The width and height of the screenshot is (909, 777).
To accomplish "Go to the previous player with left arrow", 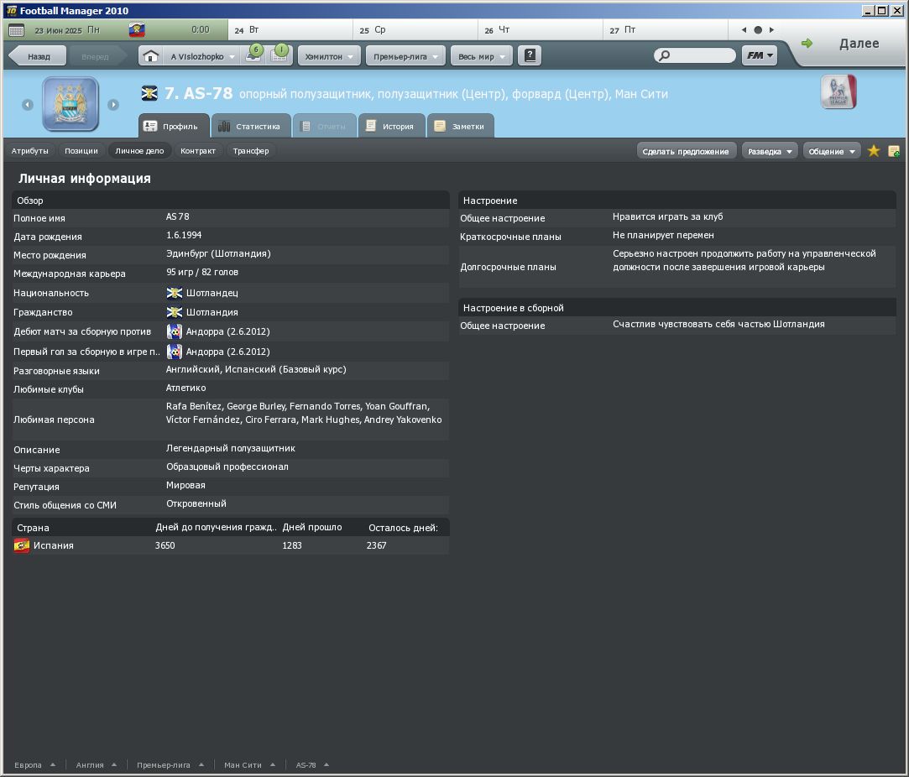I will click(x=28, y=105).
